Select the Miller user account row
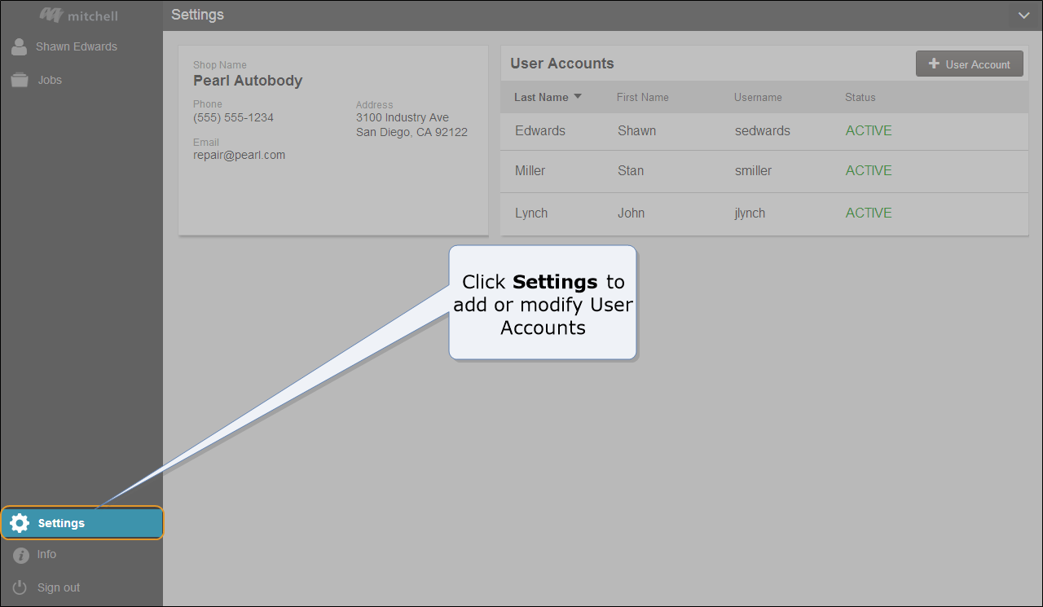The width and height of the screenshot is (1043, 607). [530, 170]
